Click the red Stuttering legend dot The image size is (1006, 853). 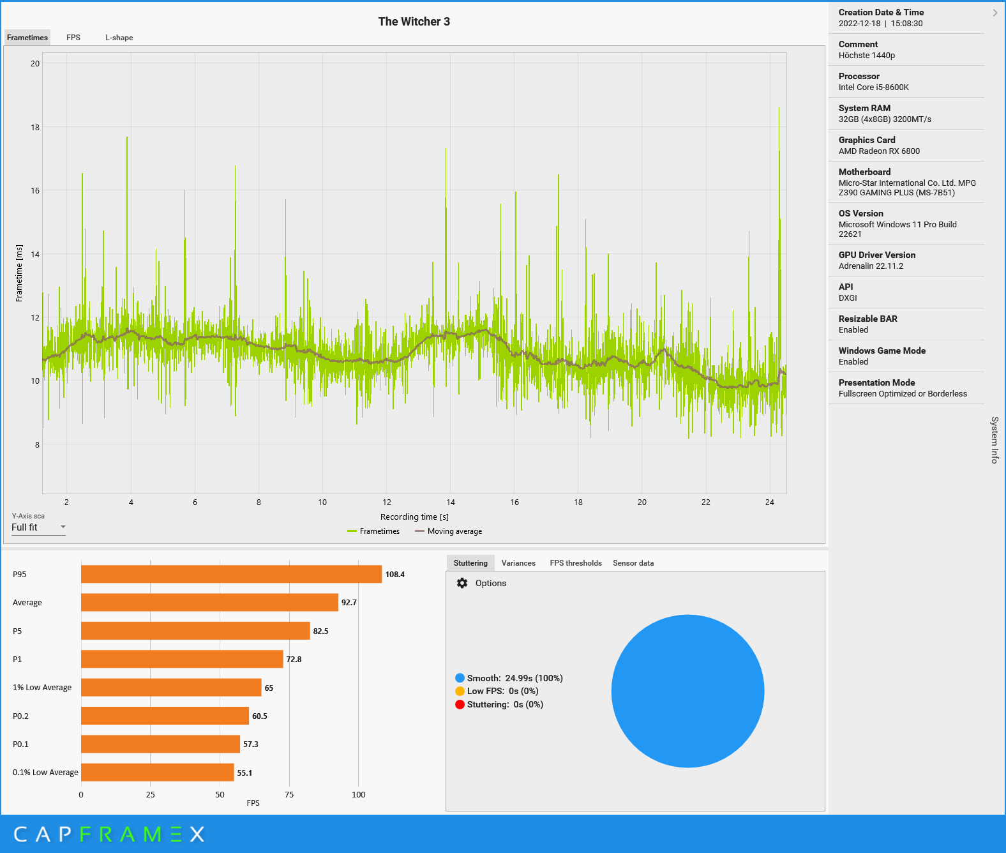460,704
